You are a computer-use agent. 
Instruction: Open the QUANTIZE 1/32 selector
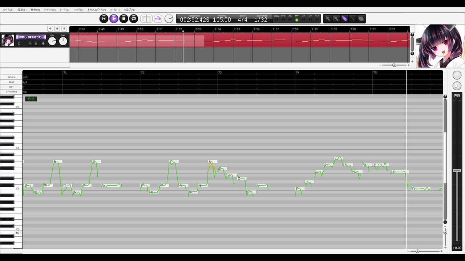coord(261,19)
